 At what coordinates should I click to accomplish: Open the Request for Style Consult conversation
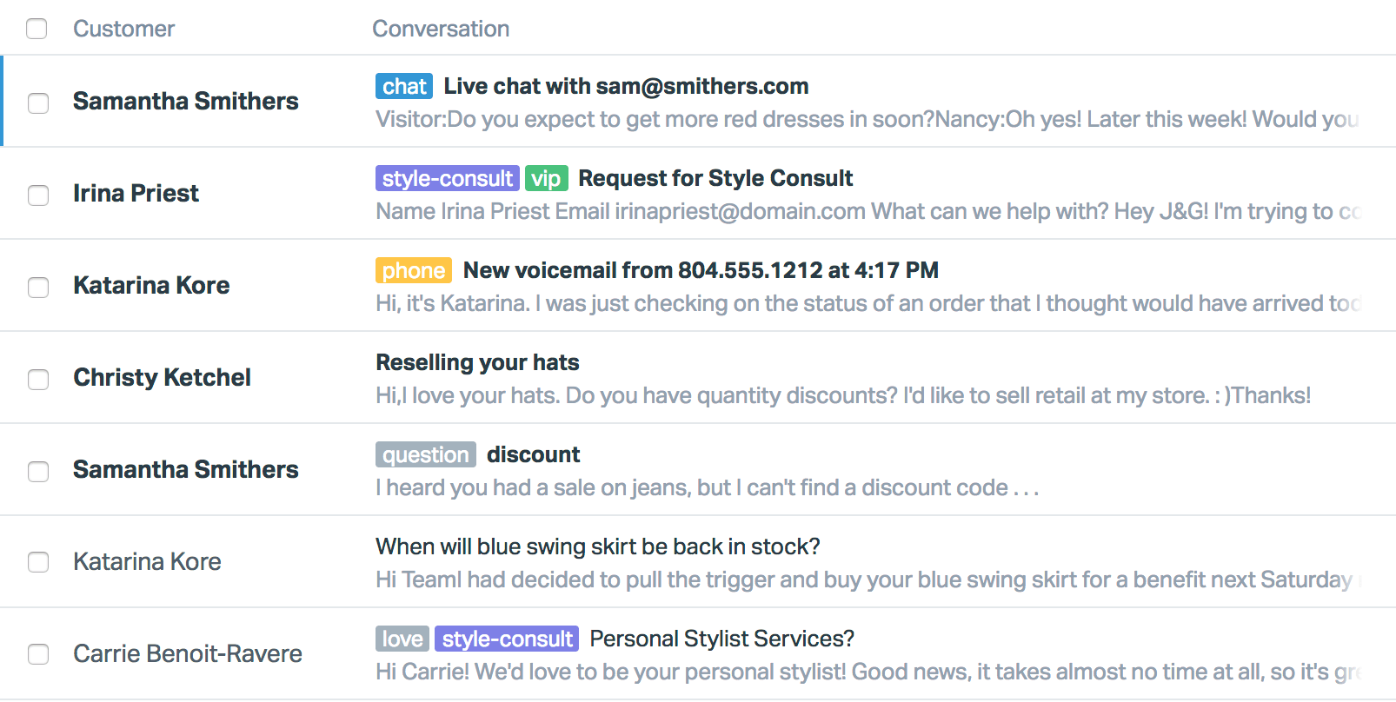715,178
